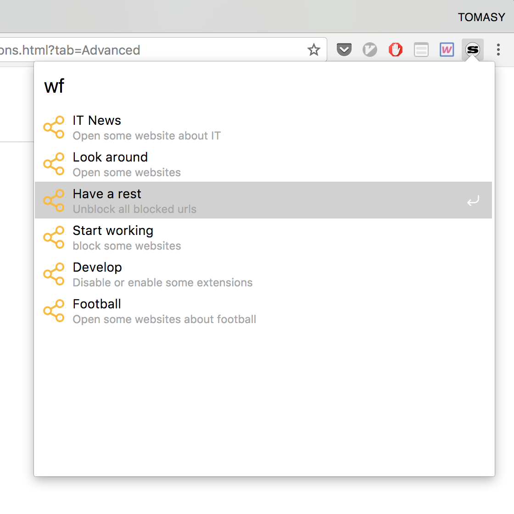The width and height of the screenshot is (514, 514).
Task: Run the IT News workflow
Action: 263,127
